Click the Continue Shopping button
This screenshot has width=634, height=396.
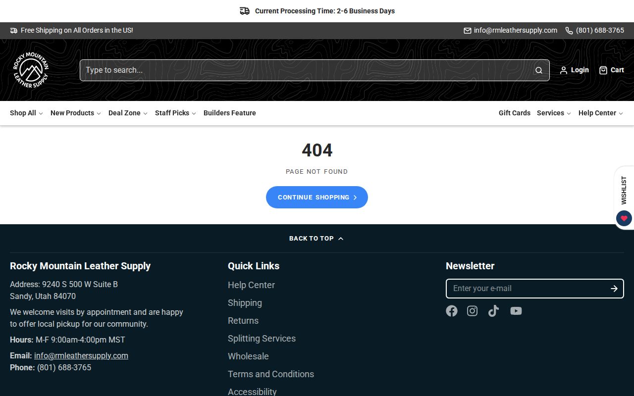coord(317,197)
